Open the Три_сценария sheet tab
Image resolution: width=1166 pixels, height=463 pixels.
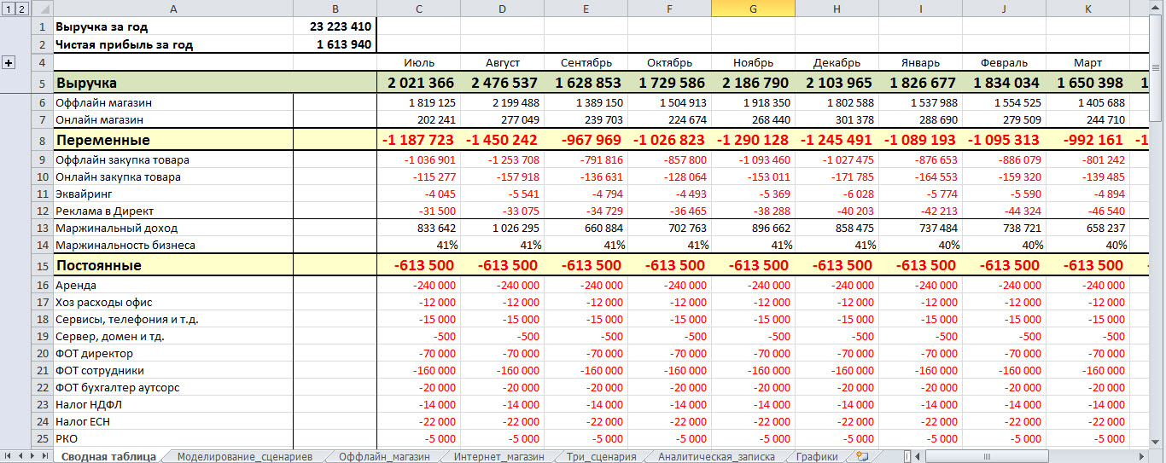click(x=601, y=456)
